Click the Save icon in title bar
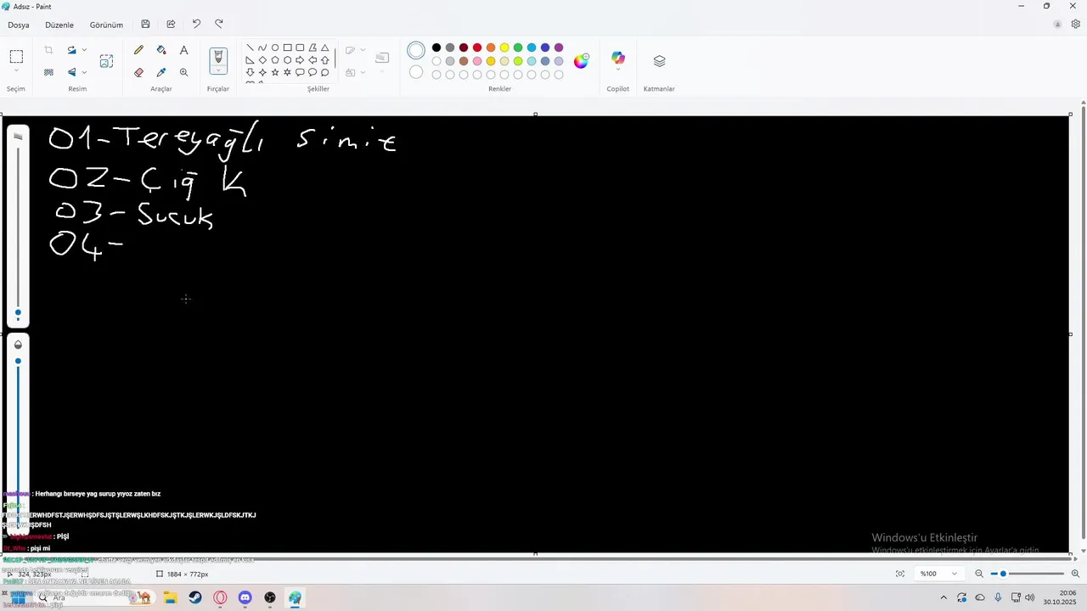Viewport: 1087px width, 611px height. [145, 25]
